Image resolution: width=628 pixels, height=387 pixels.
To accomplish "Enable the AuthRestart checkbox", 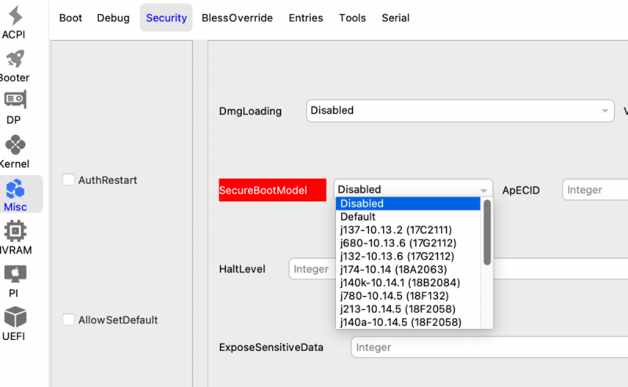I will (x=68, y=180).
